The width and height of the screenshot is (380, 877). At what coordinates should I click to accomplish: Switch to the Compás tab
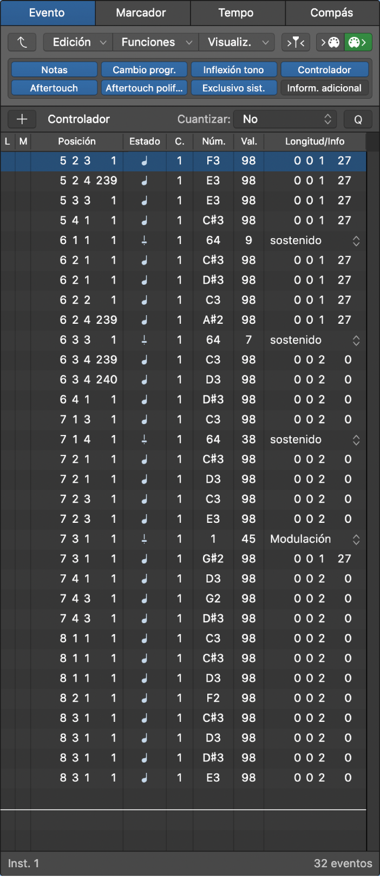coord(332,12)
